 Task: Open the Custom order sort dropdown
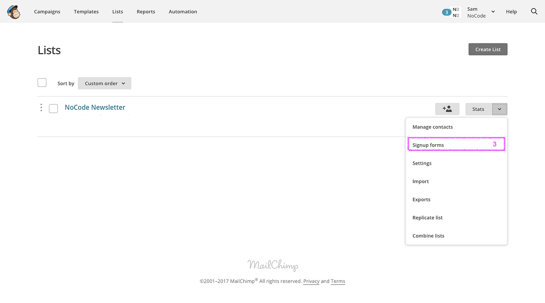pos(104,83)
